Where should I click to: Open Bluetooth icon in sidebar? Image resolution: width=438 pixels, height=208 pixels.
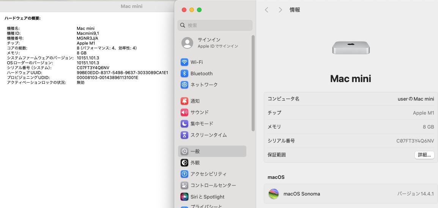coord(184,73)
